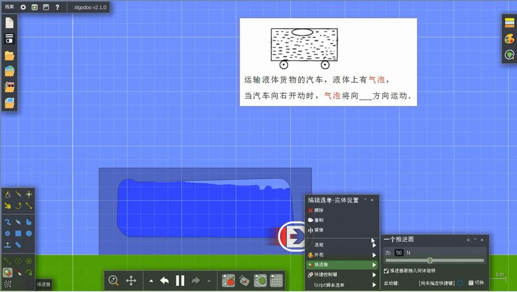Select the Circle tool

[29, 234]
